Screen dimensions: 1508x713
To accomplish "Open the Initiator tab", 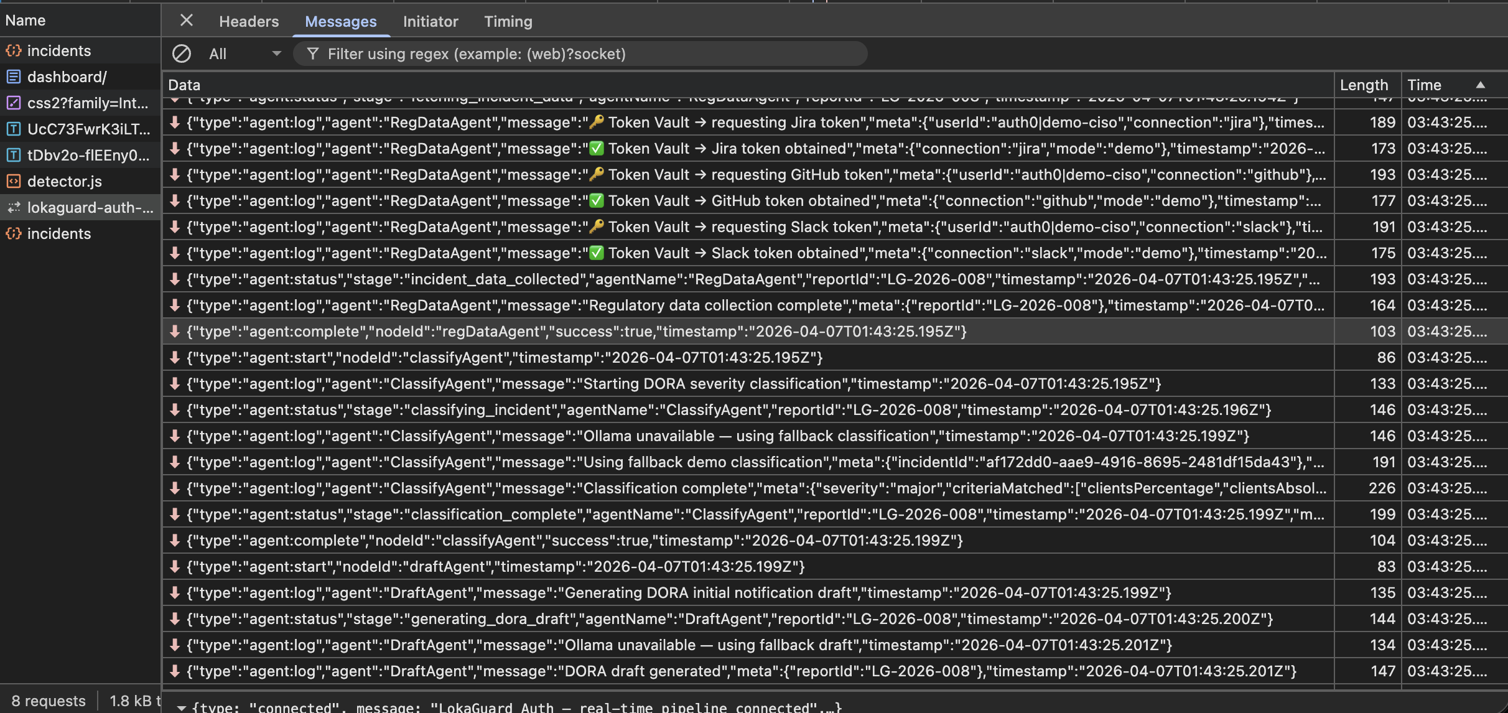I will [430, 22].
